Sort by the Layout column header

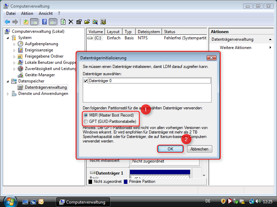pos(113,32)
